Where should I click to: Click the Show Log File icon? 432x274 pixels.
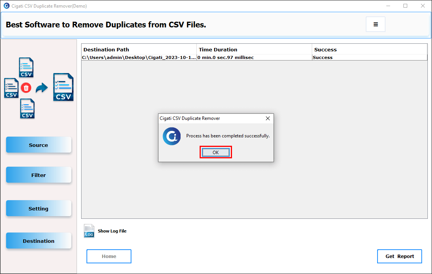tap(89, 231)
